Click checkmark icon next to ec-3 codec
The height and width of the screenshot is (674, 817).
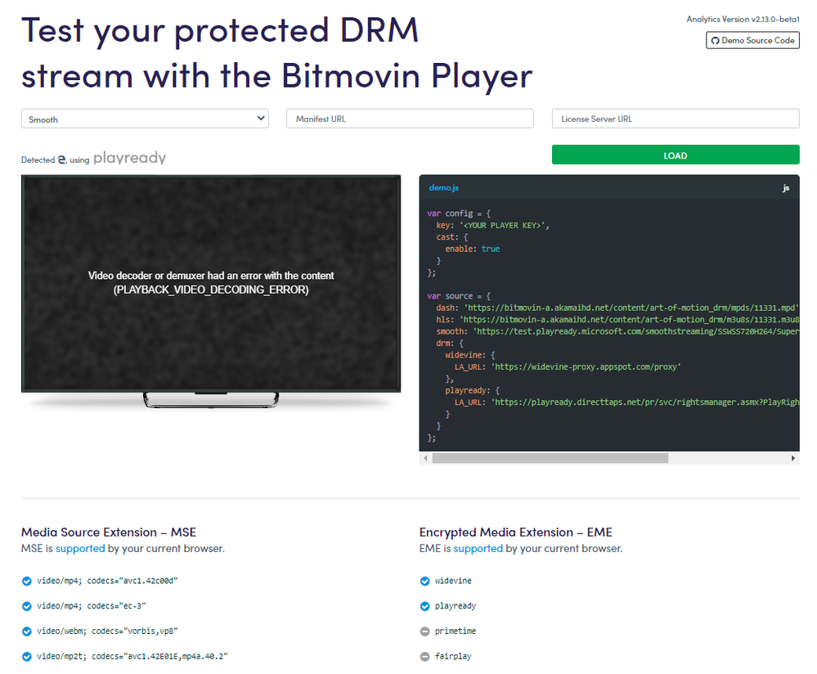26,606
